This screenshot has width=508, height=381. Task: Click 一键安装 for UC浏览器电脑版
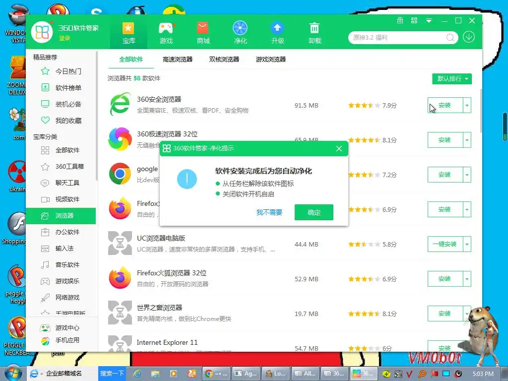[x=445, y=244]
